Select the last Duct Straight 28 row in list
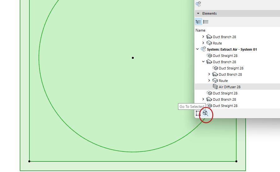This screenshot has width=280, height=172. (225, 106)
